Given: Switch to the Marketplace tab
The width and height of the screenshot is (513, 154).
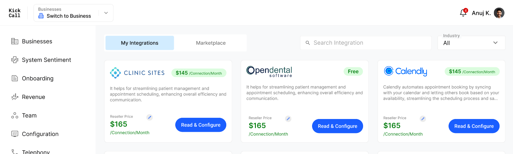Looking at the screenshot, I should tap(211, 43).
